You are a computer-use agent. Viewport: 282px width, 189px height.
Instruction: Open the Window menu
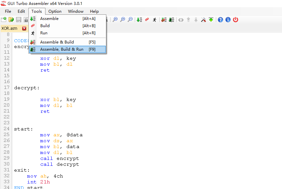click(76, 11)
